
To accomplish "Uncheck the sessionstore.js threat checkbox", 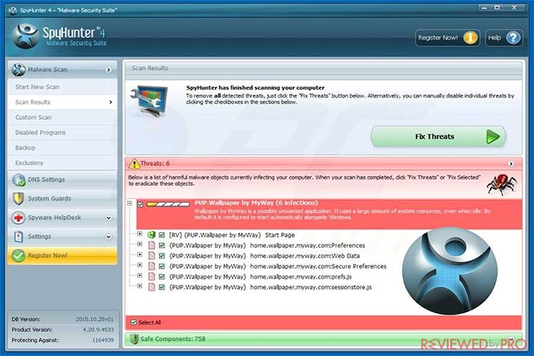I will coord(162,288).
